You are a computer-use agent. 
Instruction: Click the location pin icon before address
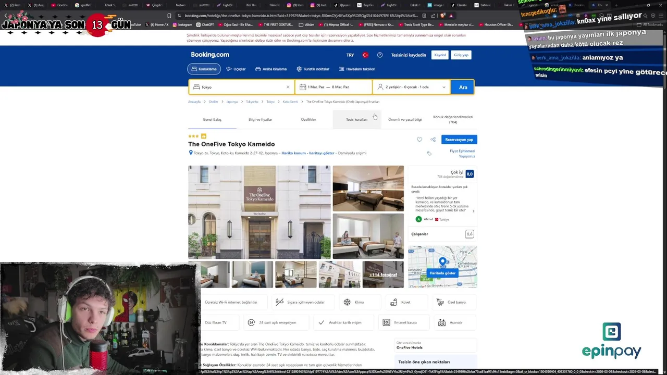click(x=191, y=153)
